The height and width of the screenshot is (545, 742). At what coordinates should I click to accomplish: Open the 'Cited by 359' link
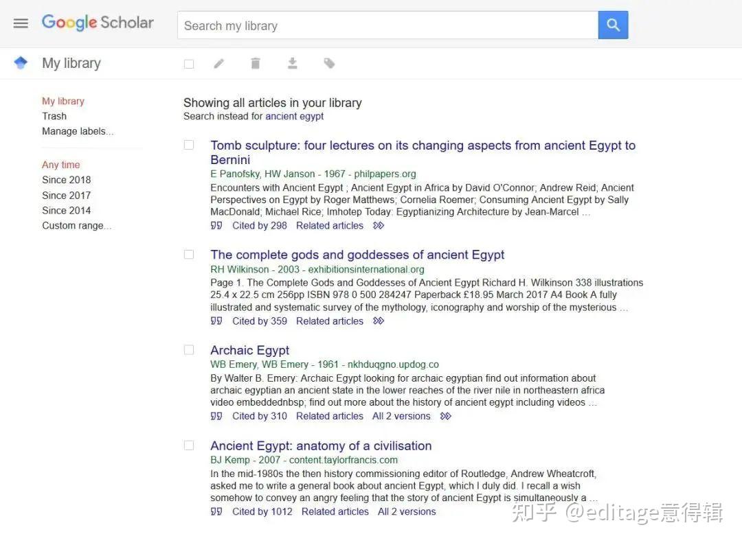[260, 321]
